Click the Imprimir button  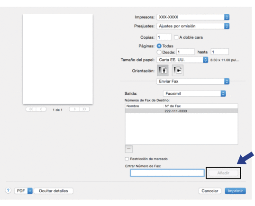point(235,191)
